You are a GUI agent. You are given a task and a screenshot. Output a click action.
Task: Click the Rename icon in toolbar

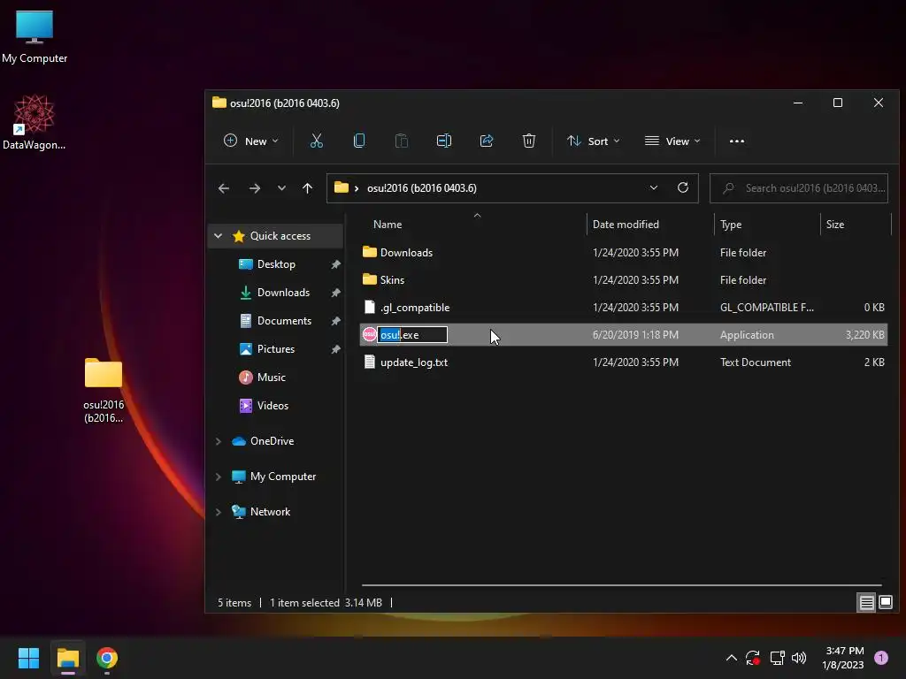point(444,141)
